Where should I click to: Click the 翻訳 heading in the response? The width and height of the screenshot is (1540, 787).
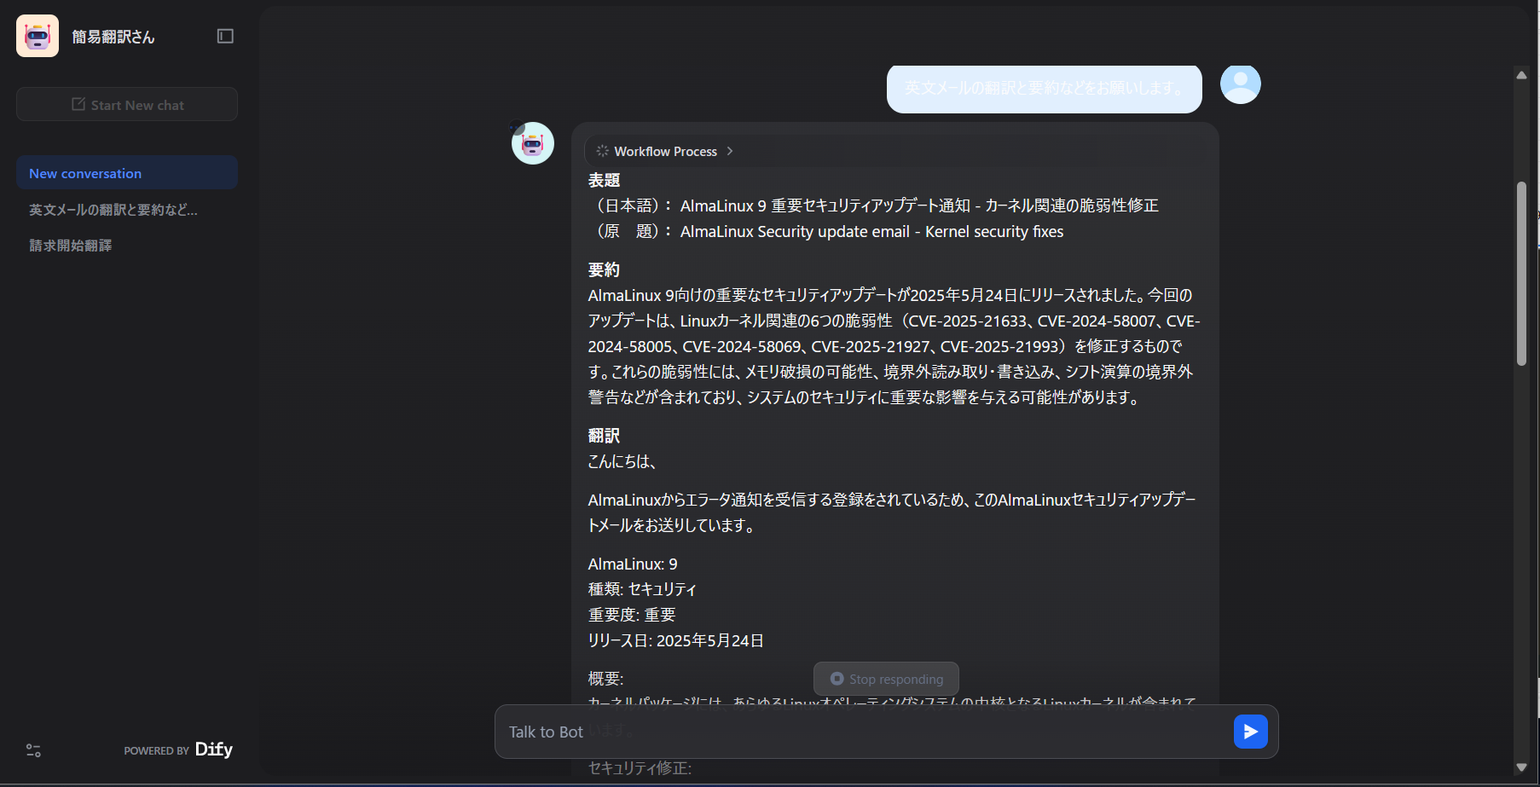pos(604,436)
